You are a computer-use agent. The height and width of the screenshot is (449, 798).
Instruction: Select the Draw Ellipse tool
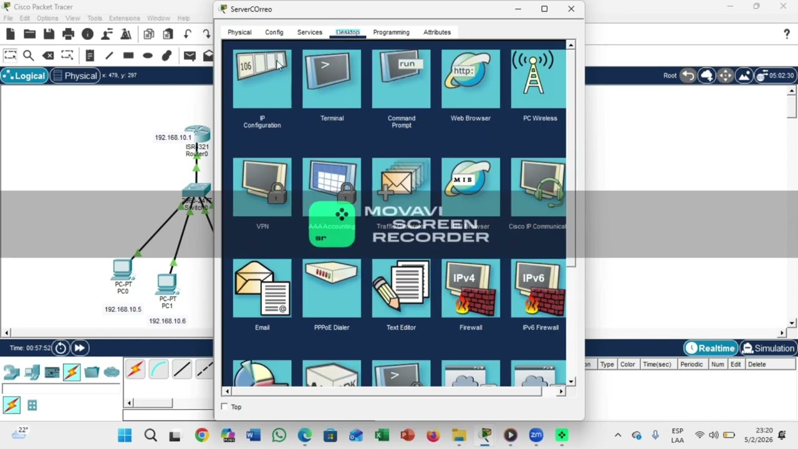(x=148, y=56)
